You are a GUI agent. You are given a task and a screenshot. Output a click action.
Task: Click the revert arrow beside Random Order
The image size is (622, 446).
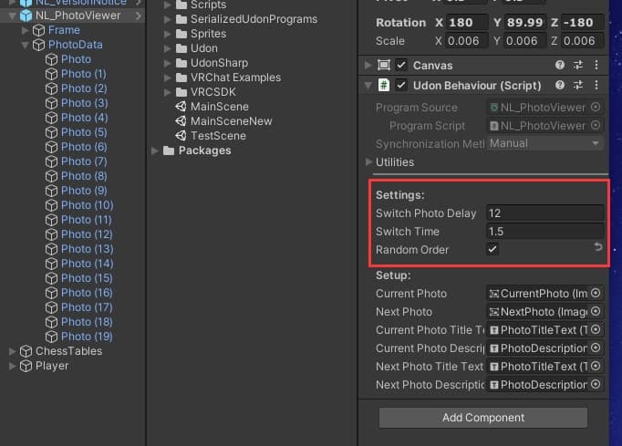[x=597, y=248]
